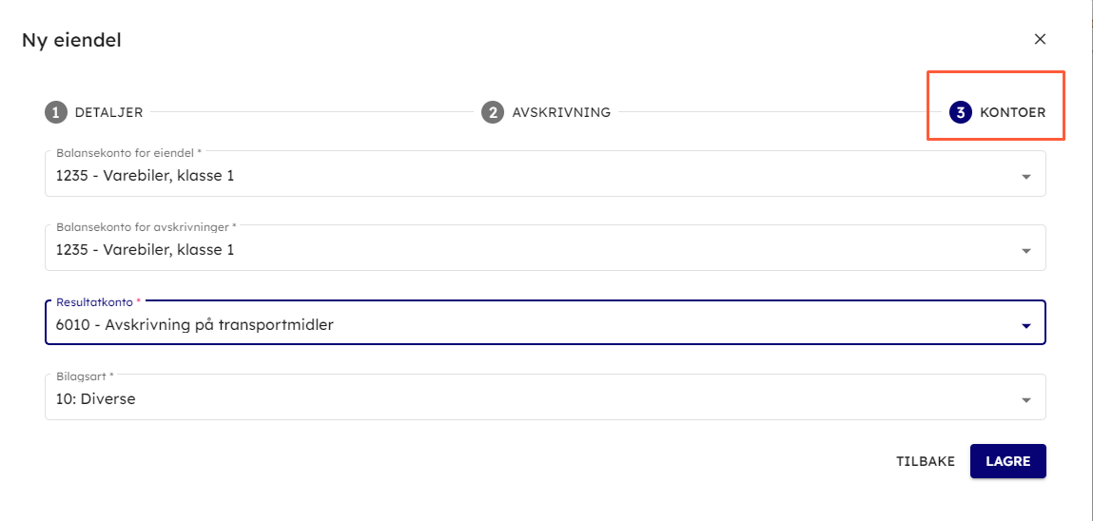The width and height of the screenshot is (1093, 521).
Task: Open the Bilagsart dropdown arrow
Action: (x=1025, y=400)
